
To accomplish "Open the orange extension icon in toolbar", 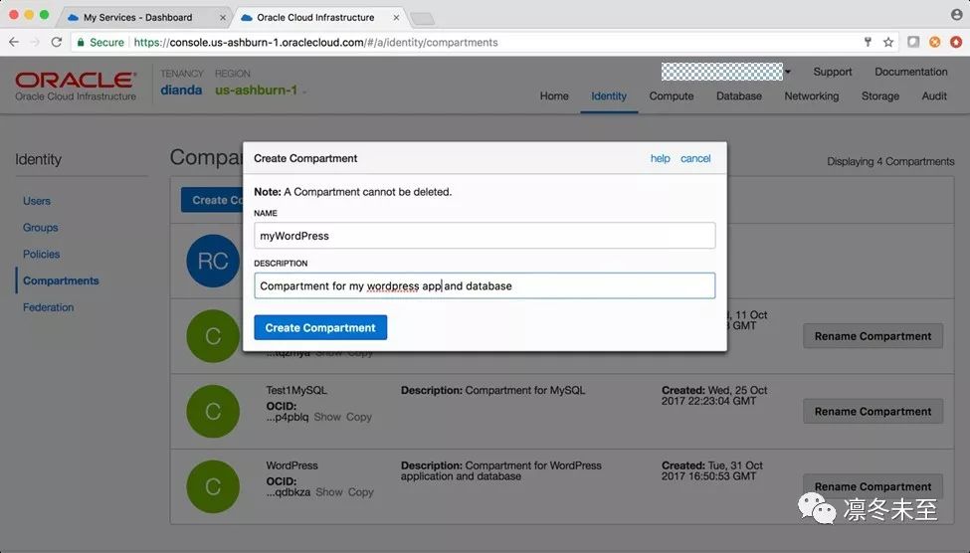I will [x=935, y=42].
